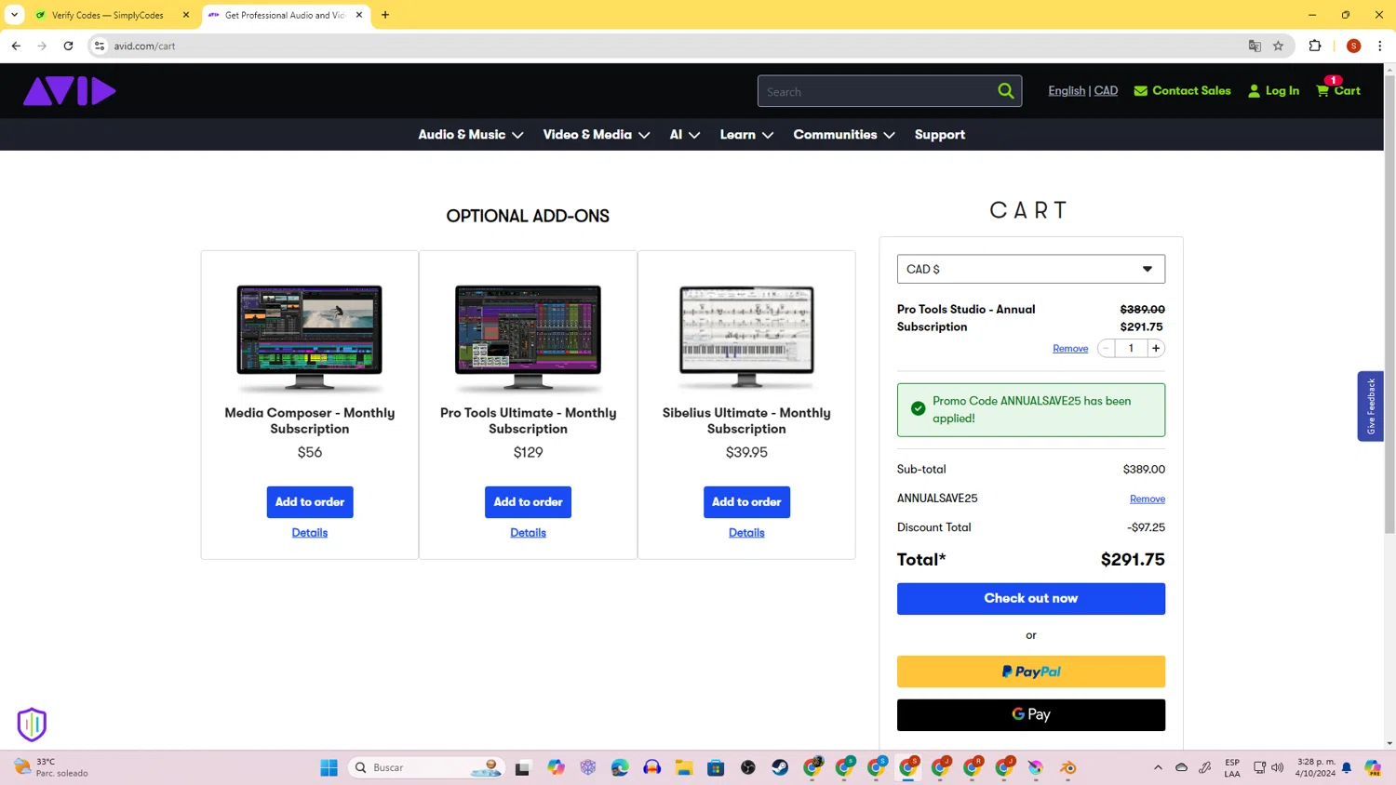Change the region via the CAD link
The image size is (1396, 785).
click(1106, 91)
